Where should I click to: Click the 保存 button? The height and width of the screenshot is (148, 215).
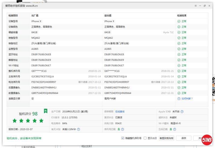coord(184,138)
